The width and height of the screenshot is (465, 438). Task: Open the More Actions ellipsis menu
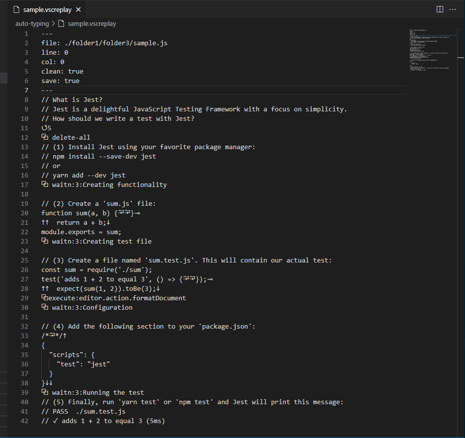tap(453, 9)
